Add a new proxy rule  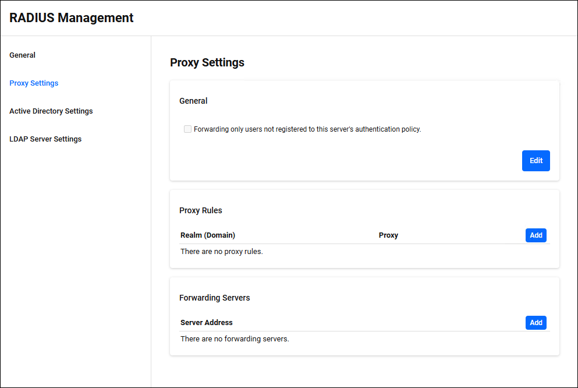click(x=536, y=235)
